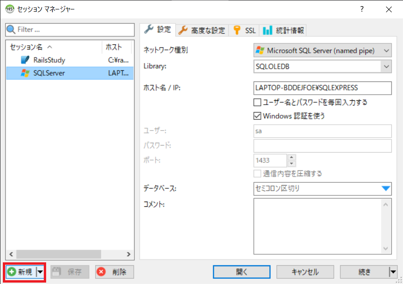Click the 続き button

coord(364,272)
